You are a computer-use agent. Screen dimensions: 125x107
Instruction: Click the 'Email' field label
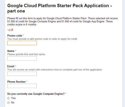pyautogui.click(x=11, y=66)
